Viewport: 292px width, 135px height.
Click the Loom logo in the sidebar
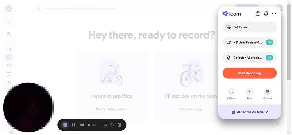tap(8, 8)
